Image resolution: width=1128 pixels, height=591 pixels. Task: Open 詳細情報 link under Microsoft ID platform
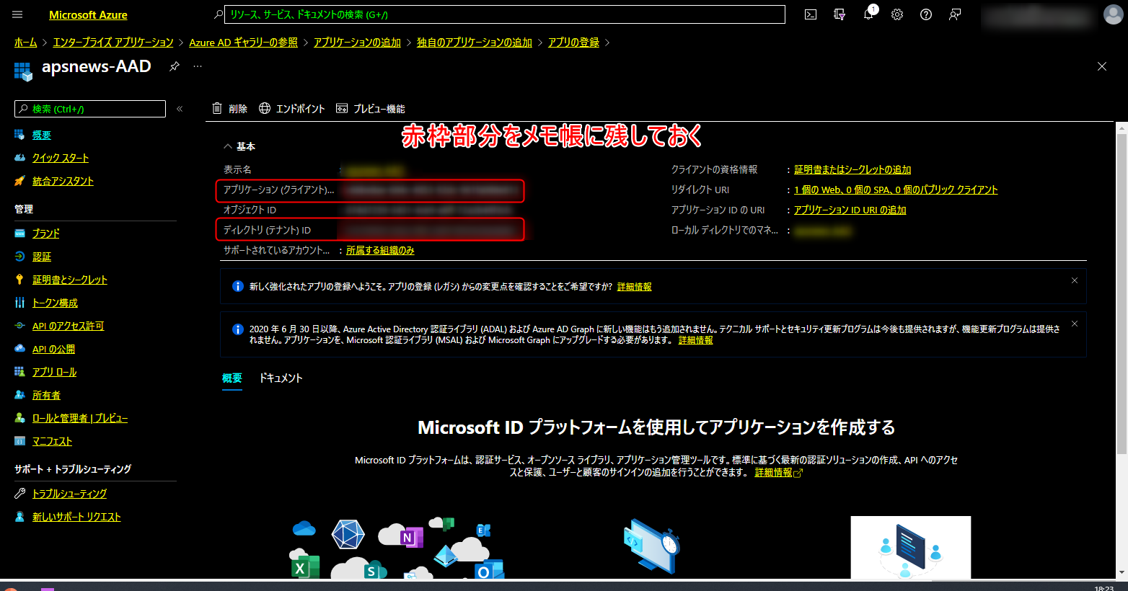click(778, 473)
